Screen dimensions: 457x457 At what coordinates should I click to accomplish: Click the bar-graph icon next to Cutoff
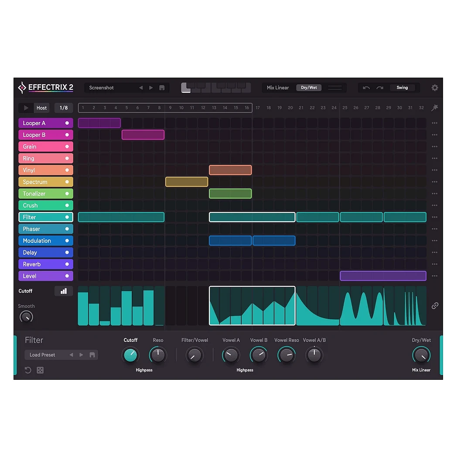(x=64, y=291)
